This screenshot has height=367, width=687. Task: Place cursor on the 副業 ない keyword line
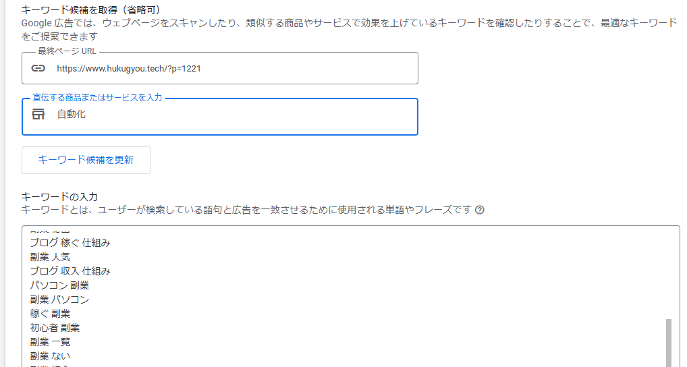tap(50, 356)
